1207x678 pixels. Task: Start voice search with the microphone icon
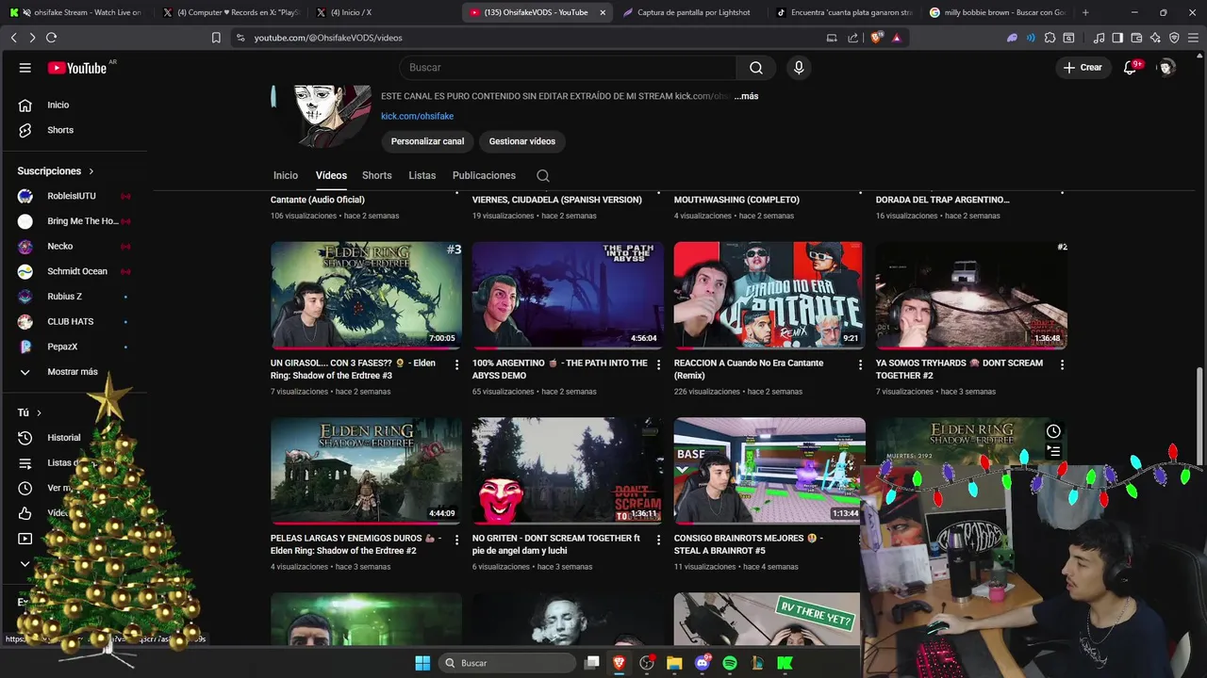[799, 68]
